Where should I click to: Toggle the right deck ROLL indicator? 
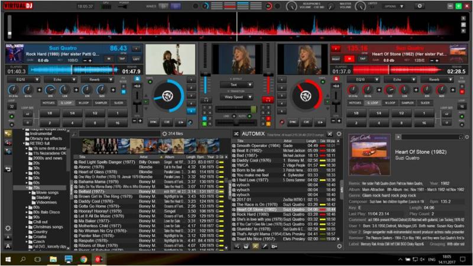[462, 125]
